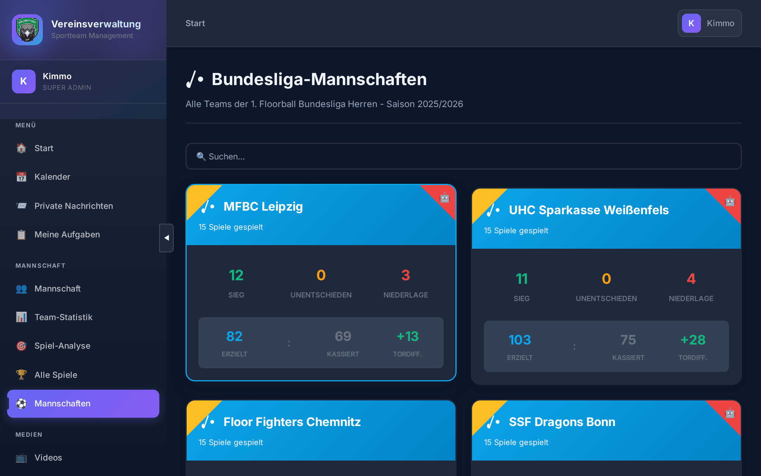
Task: Click the Start breadcrumb in the top bar
Action: click(195, 23)
